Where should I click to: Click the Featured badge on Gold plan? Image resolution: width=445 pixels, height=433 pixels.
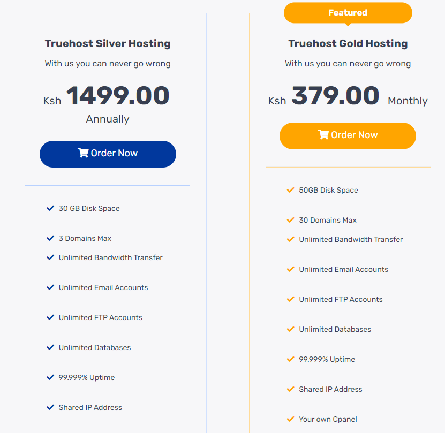pos(348,13)
